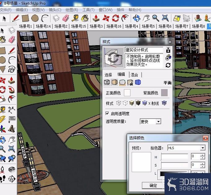
Task: Select the Section Plane tool
Action: [12, 179]
